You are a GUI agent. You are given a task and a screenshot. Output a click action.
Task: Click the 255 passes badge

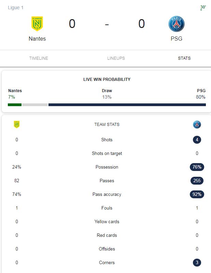click(197, 181)
